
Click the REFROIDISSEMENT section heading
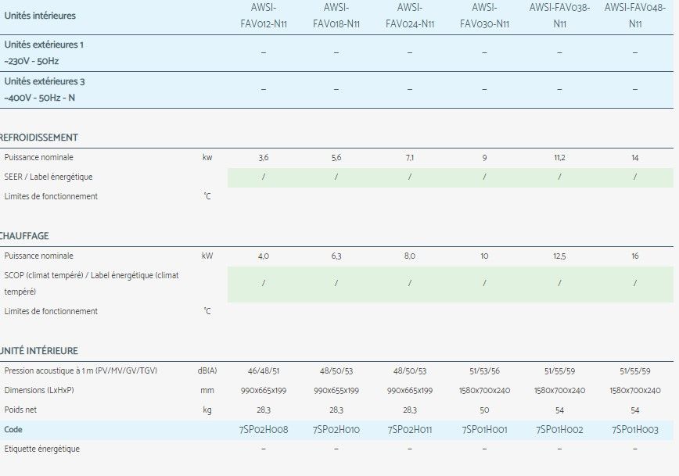[39, 138]
